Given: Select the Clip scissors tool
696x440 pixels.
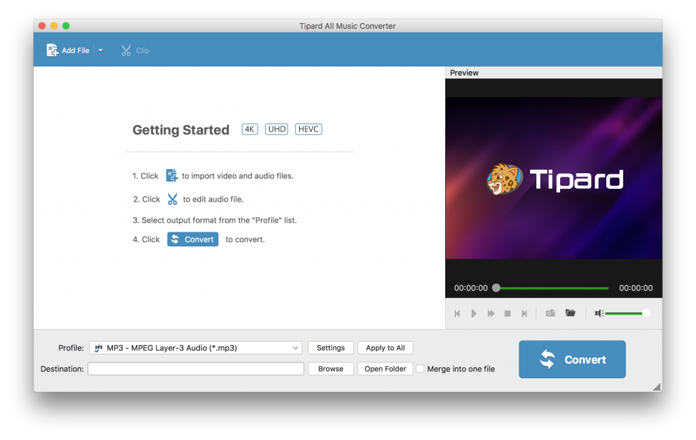Looking at the screenshot, I should [x=134, y=50].
